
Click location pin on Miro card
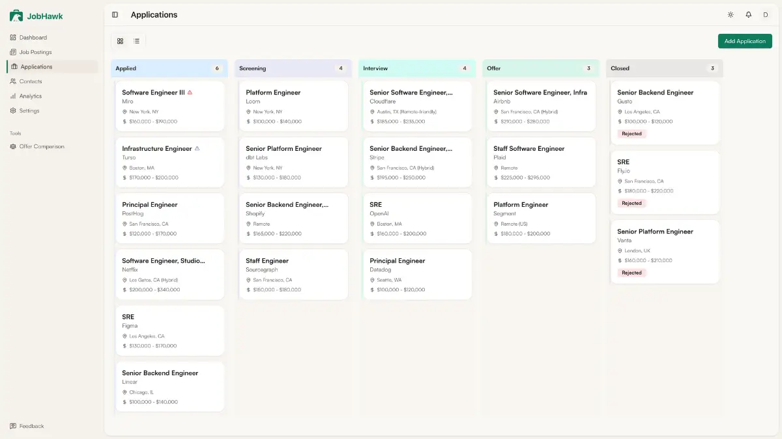(x=124, y=112)
